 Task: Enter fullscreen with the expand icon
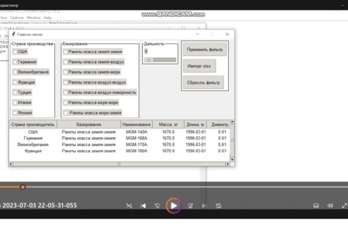(x=344, y=206)
